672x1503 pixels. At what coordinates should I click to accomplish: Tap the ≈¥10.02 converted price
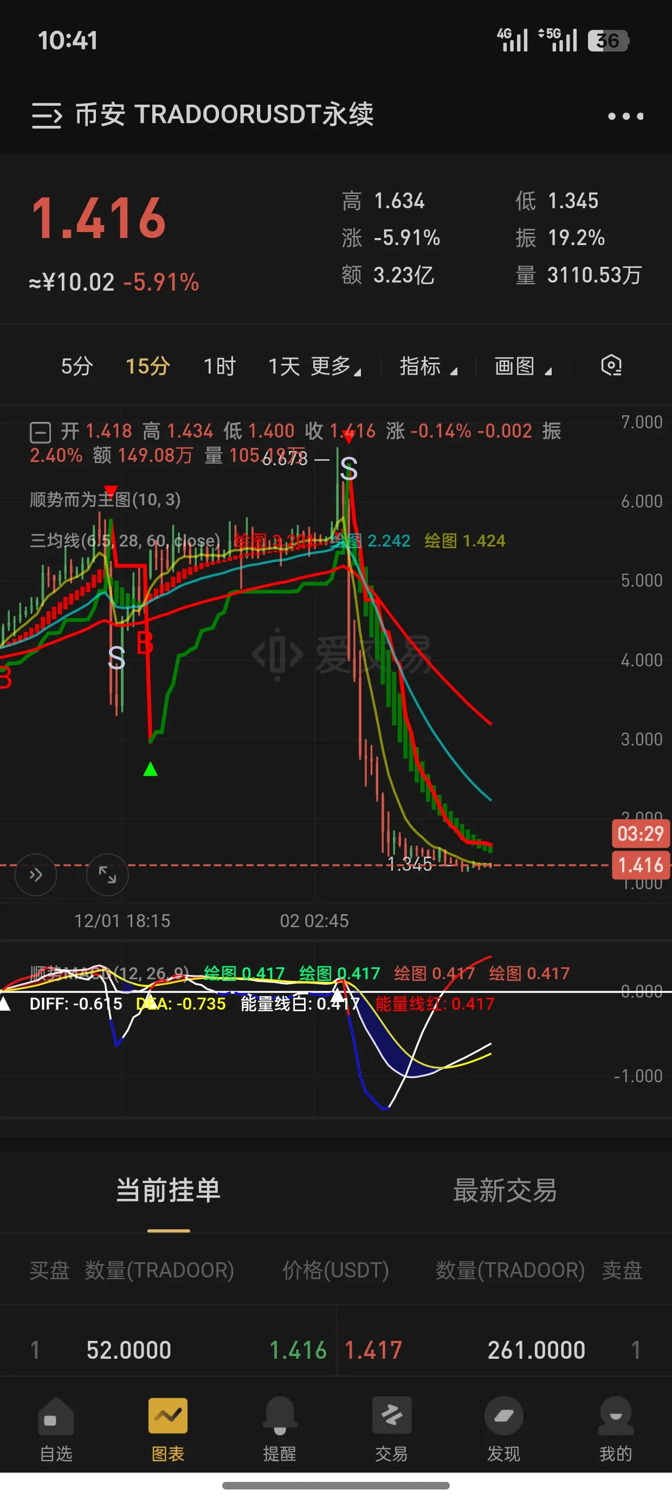[72, 282]
